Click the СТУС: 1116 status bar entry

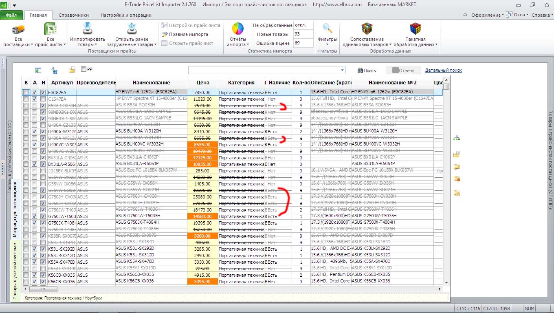(468, 309)
